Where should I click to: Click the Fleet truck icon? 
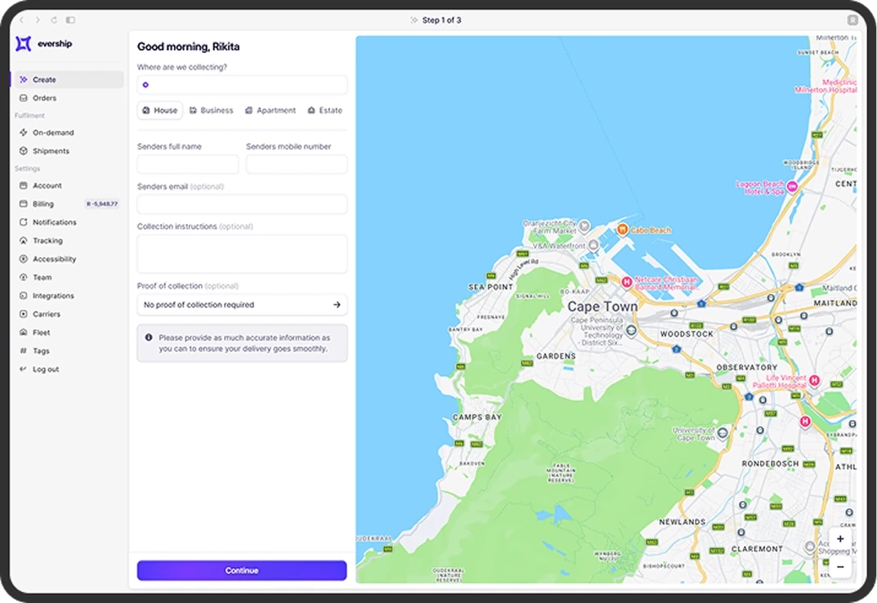tap(24, 333)
